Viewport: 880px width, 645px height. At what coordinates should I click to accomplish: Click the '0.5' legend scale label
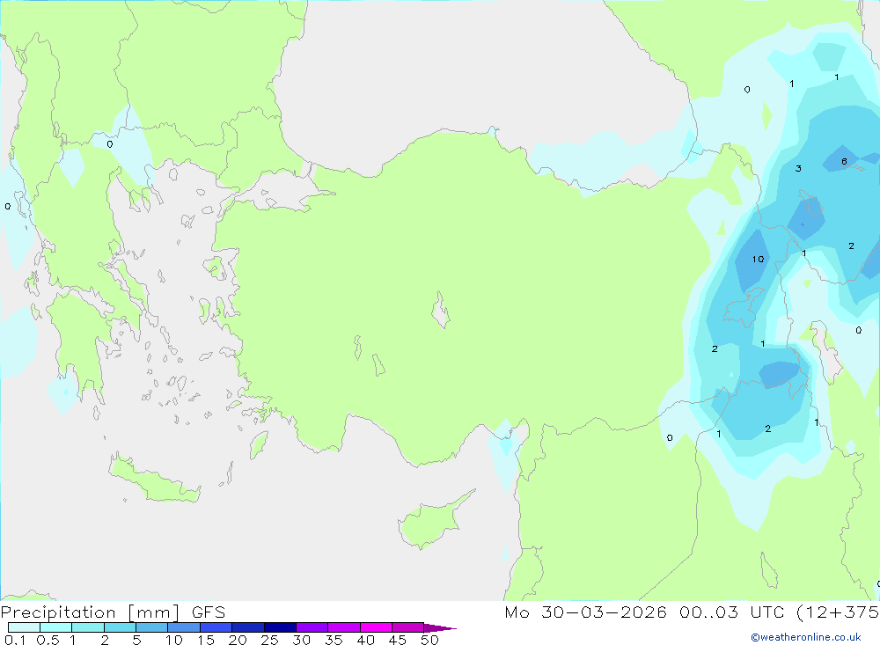click(48, 640)
